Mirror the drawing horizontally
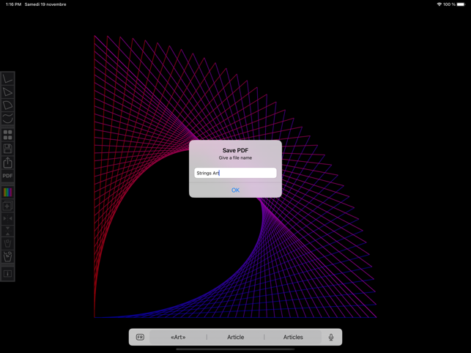This screenshot has height=353, width=471. (x=7, y=218)
